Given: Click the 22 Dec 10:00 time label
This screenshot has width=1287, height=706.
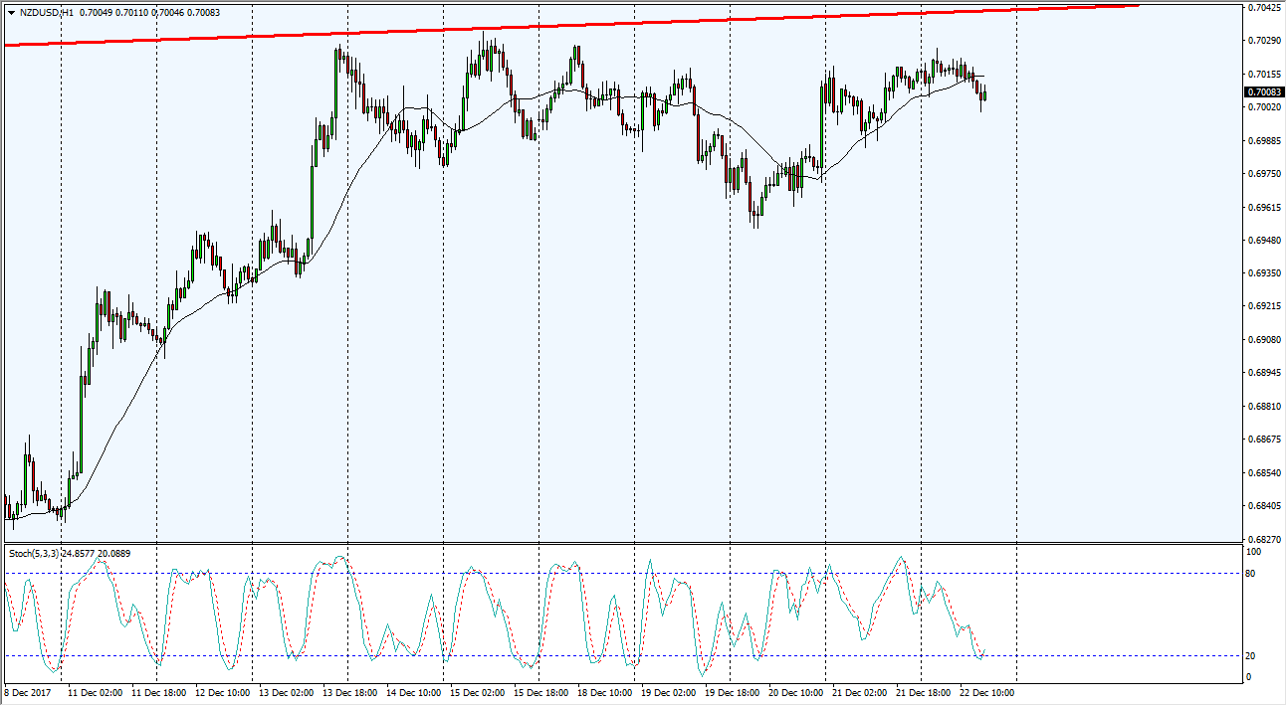Looking at the screenshot, I should tap(986, 692).
